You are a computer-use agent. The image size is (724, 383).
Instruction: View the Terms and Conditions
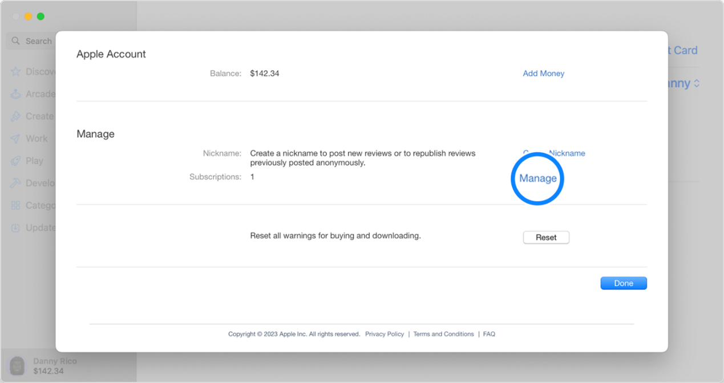(443, 334)
